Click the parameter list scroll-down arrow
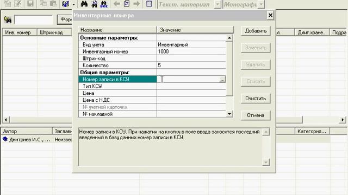348x195 pixels. pyautogui.click(x=229, y=114)
